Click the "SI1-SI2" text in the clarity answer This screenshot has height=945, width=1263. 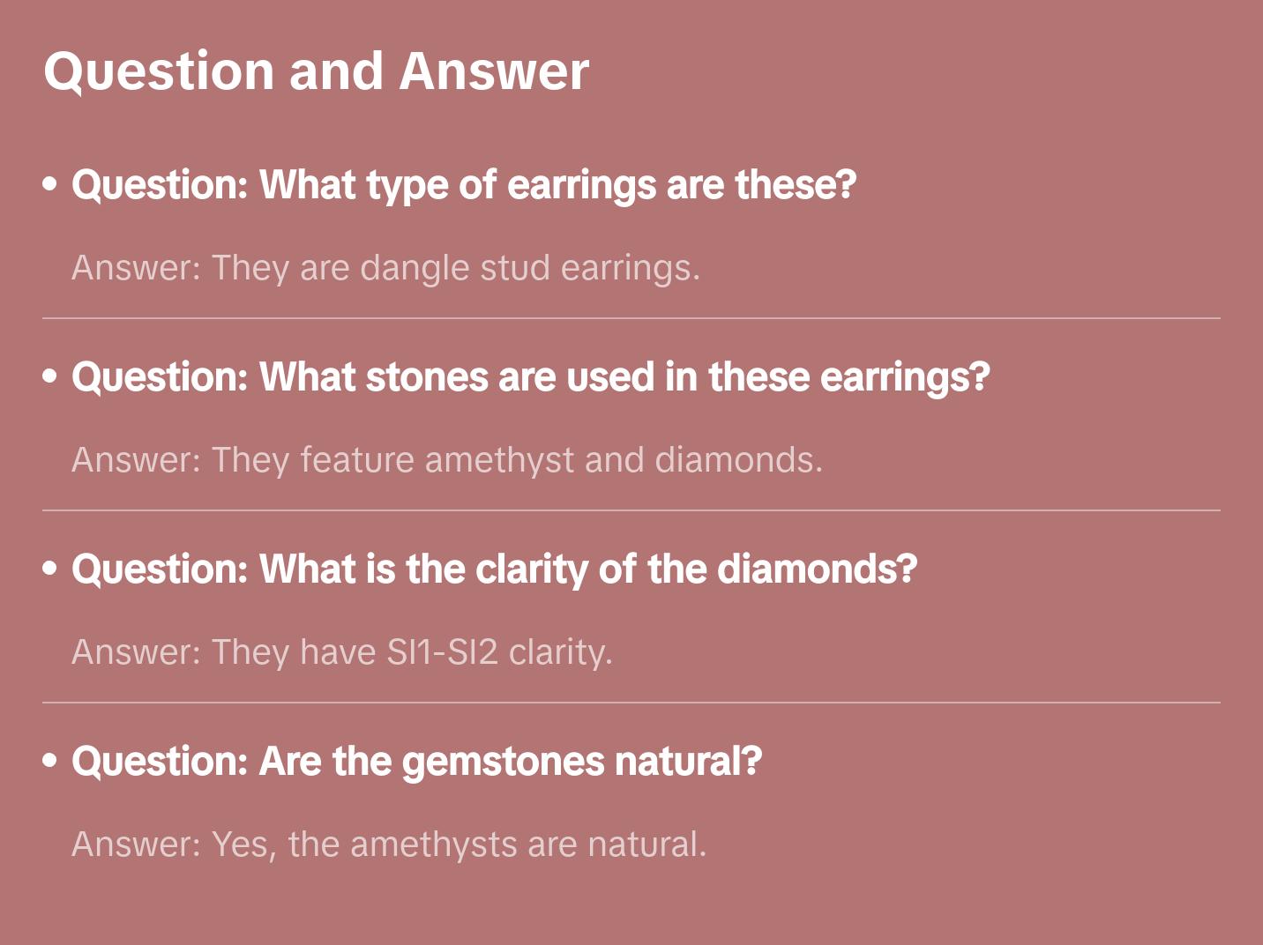tap(442, 652)
